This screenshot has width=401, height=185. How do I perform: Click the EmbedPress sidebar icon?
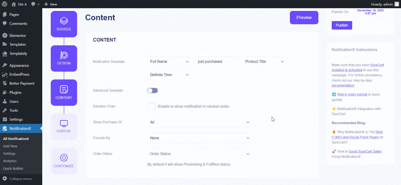click(5, 74)
